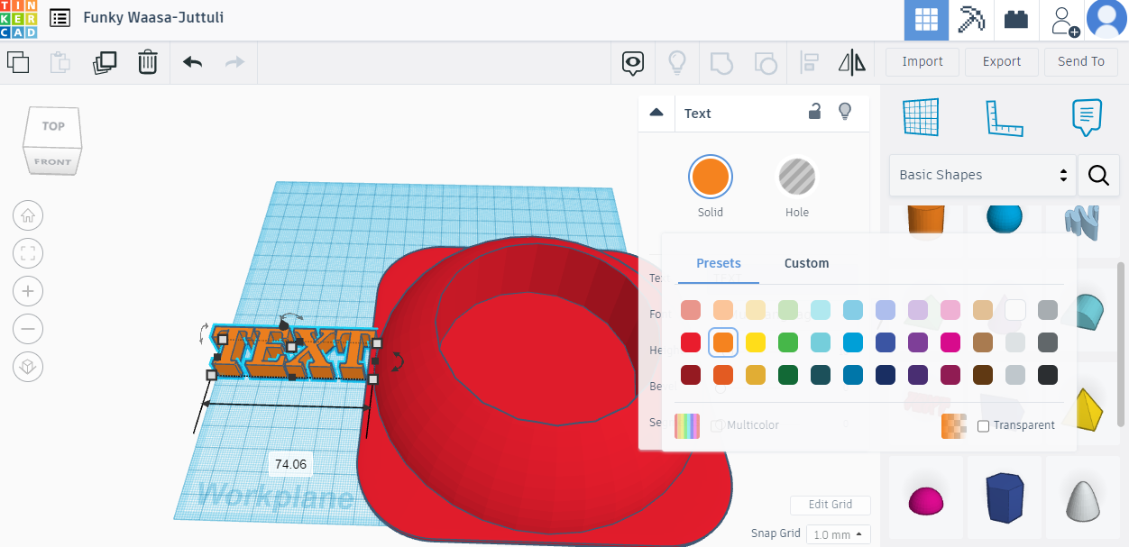This screenshot has width=1129, height=547.
Task: Redo the last undone action
Action: 234,62
